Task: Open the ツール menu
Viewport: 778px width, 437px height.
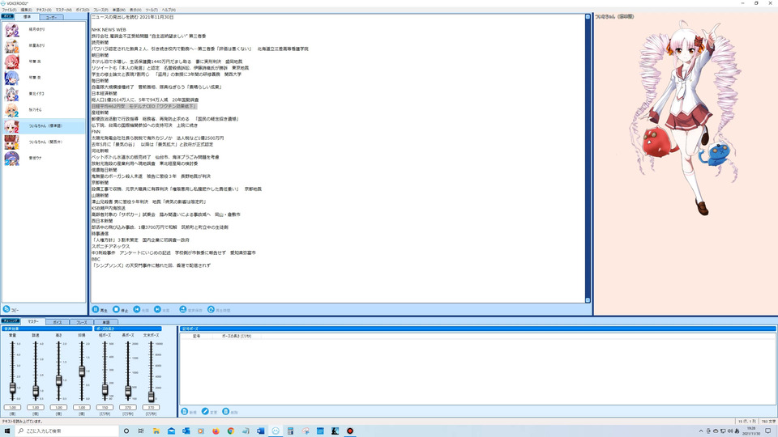Action: pyautogui.click(x=152, y=10)
